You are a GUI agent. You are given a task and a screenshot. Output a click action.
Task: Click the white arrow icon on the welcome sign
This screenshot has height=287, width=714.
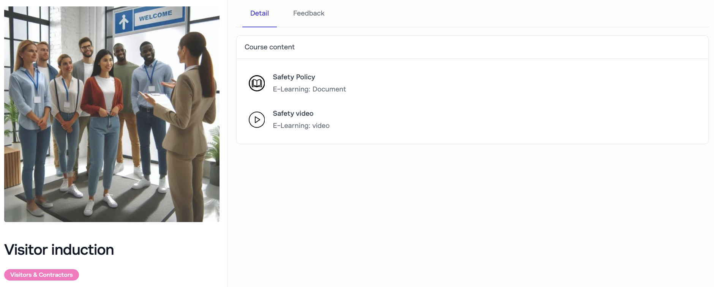pyautogui.click(x=124, y=22)
